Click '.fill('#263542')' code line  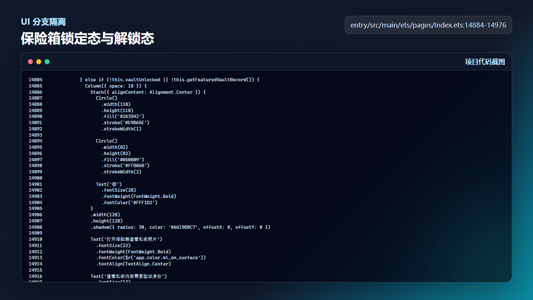pyautogui.click(x=123, y=116)
